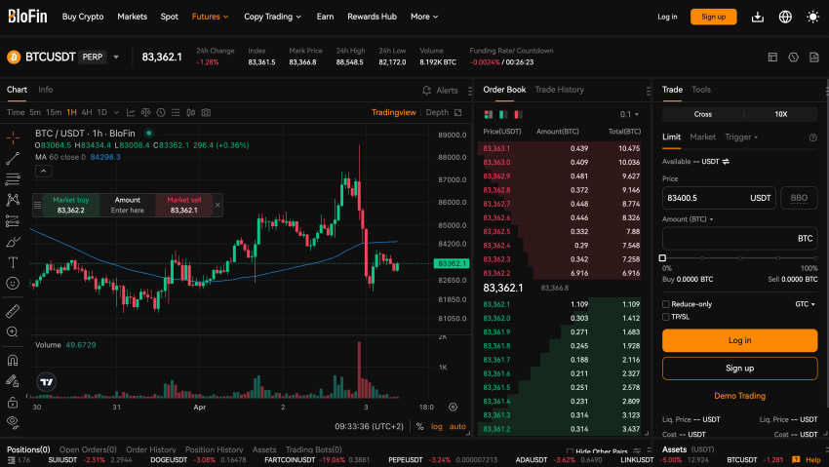Download the app via download icon
This screenshot has width=829, height=467.
(758, 17)
